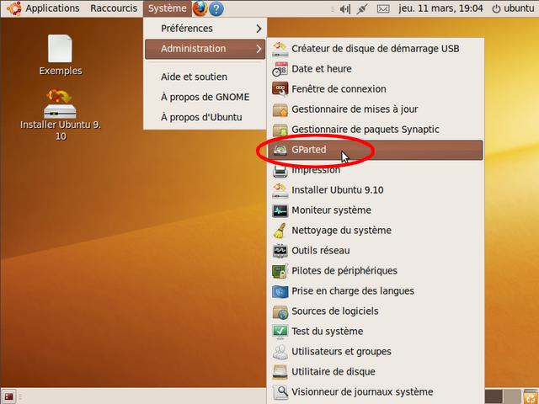Viewport: 539px width, 404px height.
Task: Click the network connection indicator icon
Action: tap(362, 9)
